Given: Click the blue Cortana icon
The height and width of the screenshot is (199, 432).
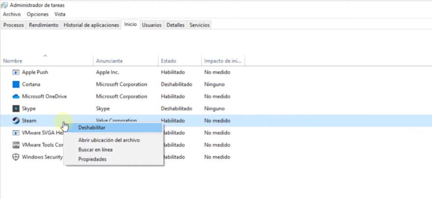Looking at the screenshot, I should point(16,84).
